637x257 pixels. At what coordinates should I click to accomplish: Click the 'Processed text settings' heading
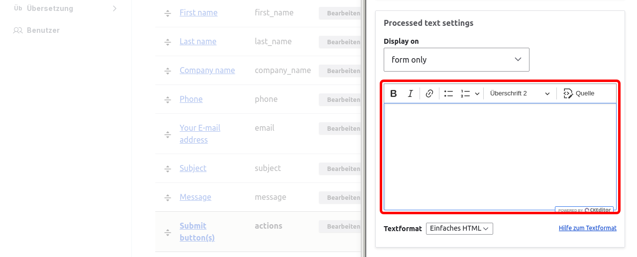tap(428, 23)
